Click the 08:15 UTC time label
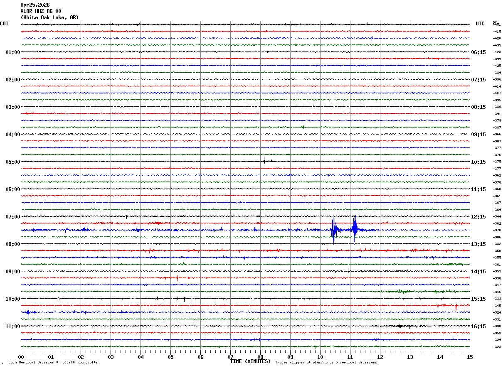Image resolution: width=503 pixels, height=368 pixels. (478, 107)
